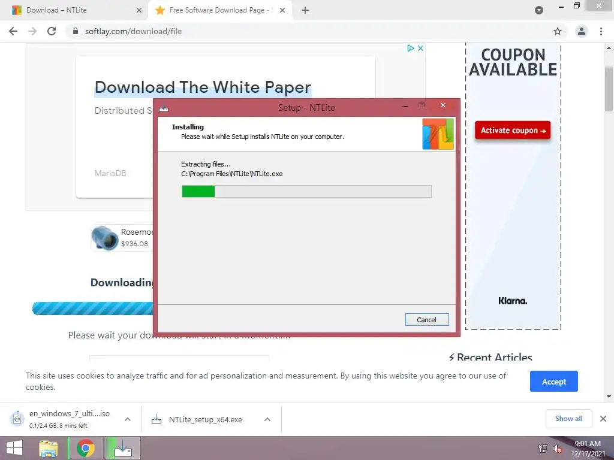Close the downloads bar
The width and height of the screenshot is (614, 460).
603,419
